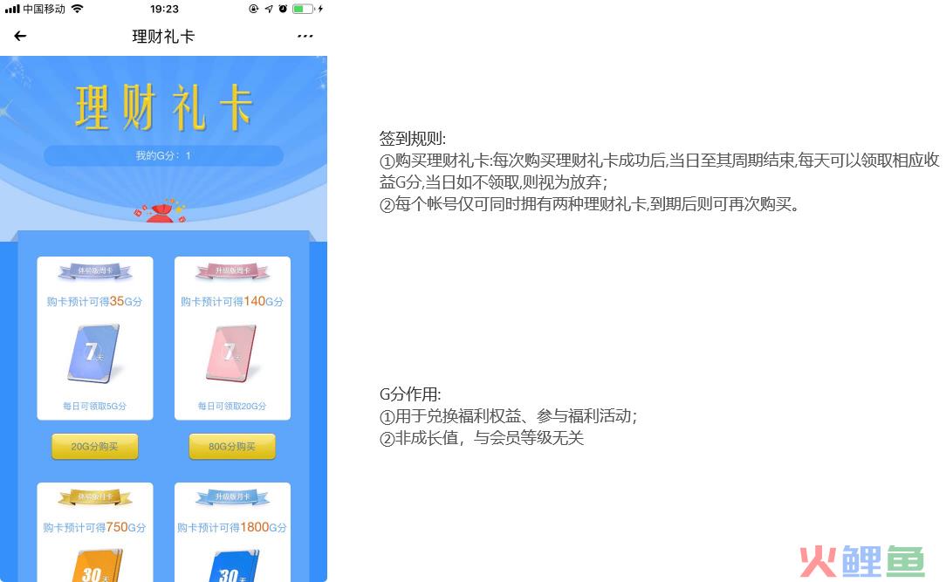
Task: Tap the rotation lock status icon
Action: pos(253,9)
